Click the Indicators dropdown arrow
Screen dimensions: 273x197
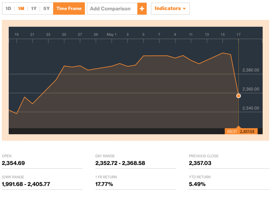tap(184, 9)
